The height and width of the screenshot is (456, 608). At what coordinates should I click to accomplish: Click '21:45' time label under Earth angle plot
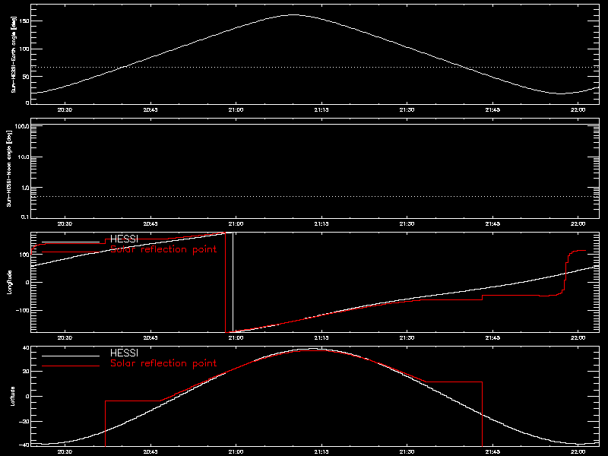(x=492, y=110)
